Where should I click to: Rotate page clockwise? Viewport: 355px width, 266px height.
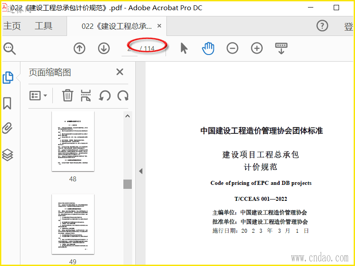coord(123,95)
